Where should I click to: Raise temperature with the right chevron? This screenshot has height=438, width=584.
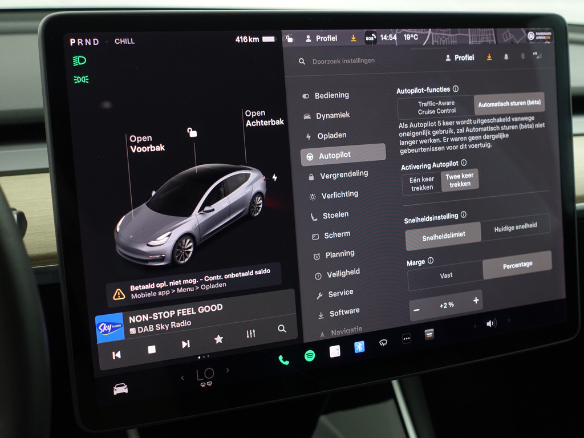(228, 370)
